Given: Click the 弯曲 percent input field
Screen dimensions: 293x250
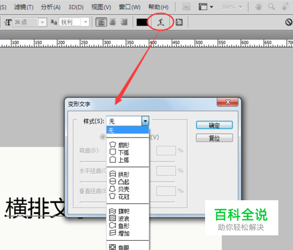Looking at the screenshot, I should tap(166, 150).
